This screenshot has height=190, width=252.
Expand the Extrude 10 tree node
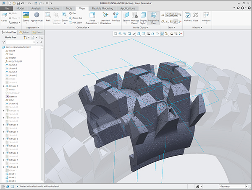click(4, 111)
